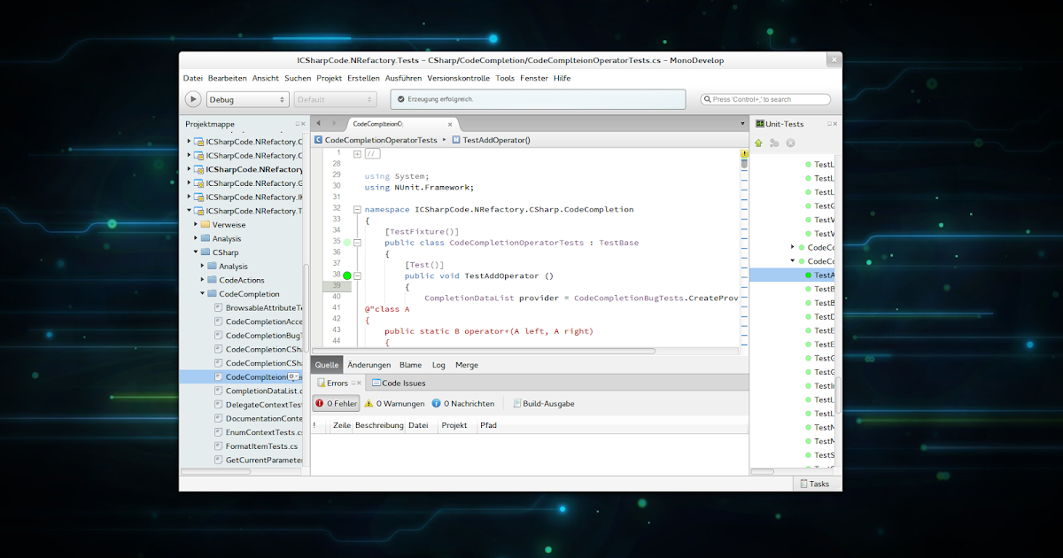Start the run/play button in toolbar
Viewport: 1063px width, 558px height.
tap(193, 99)
